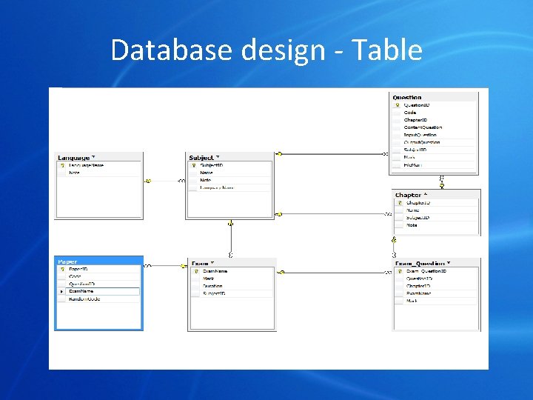Click the Name column in Chapter table
The height and width of the screenshot is (400, 533).
tap(437, 210)
